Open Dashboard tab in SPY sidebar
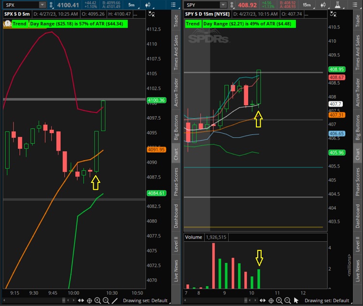This screenshot has width=363, height=306. click(358, 216)
